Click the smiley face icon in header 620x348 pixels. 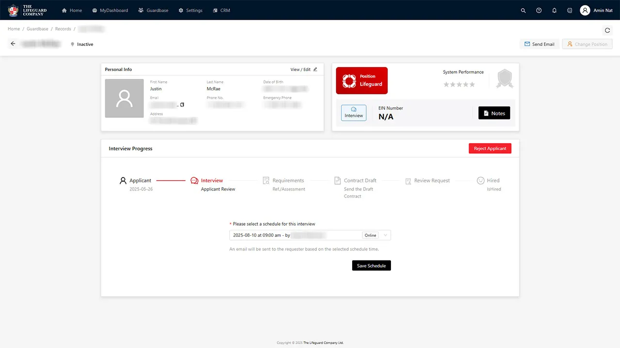click(570, 10)
